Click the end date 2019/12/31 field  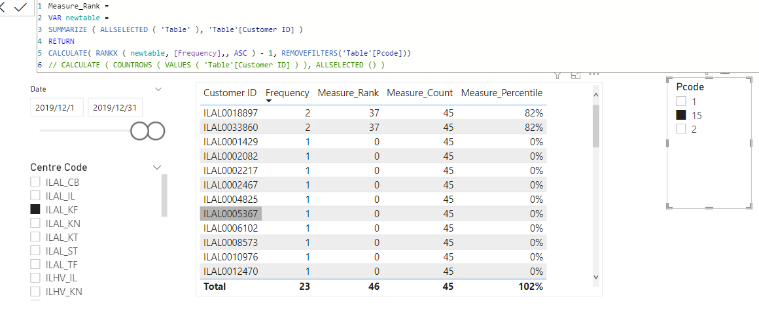[x=115, y=107]
